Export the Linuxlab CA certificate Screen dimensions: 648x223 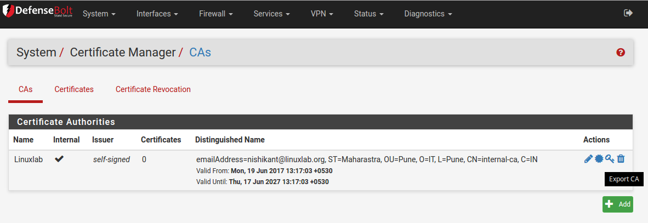coord(599,159)
